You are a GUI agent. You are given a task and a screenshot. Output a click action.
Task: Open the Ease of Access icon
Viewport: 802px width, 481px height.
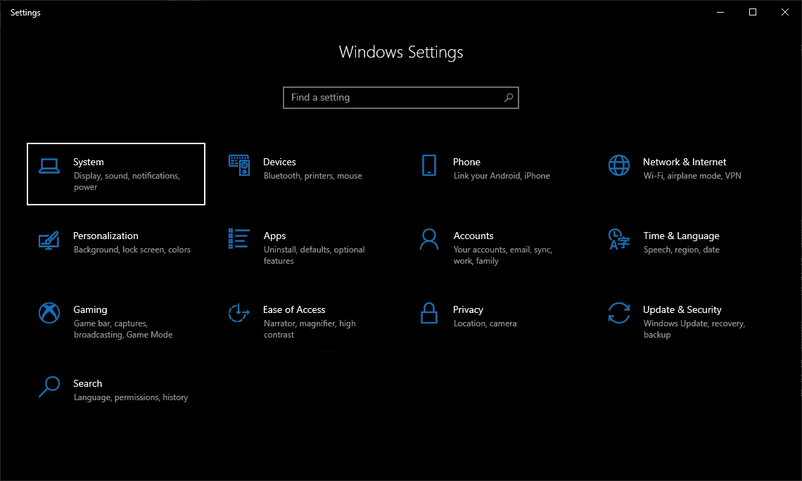pos(239,313)
